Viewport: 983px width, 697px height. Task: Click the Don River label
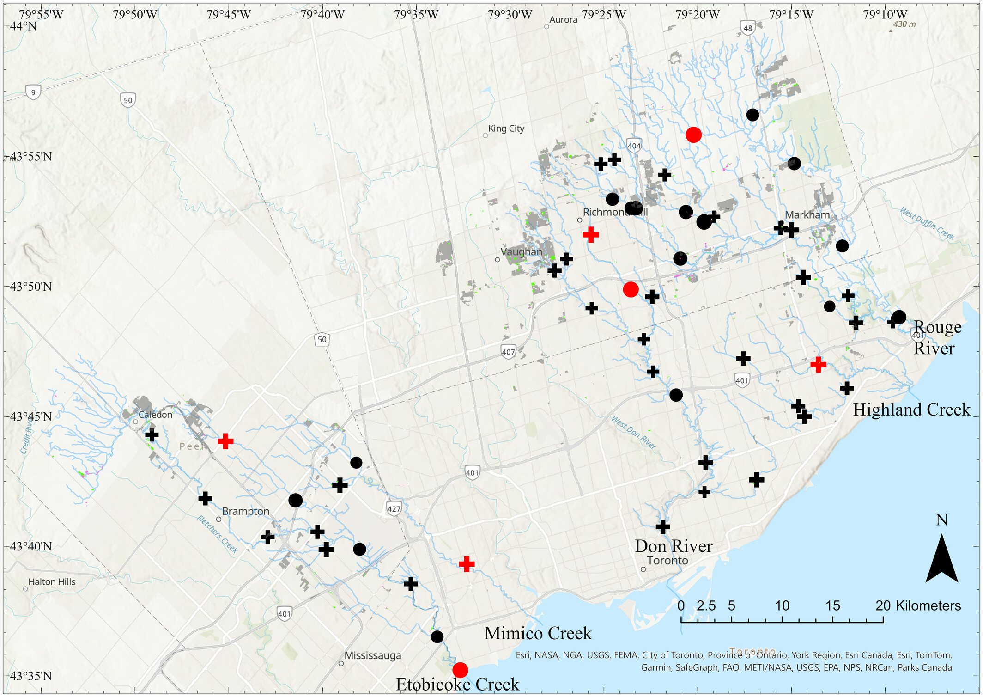point(674,546)
